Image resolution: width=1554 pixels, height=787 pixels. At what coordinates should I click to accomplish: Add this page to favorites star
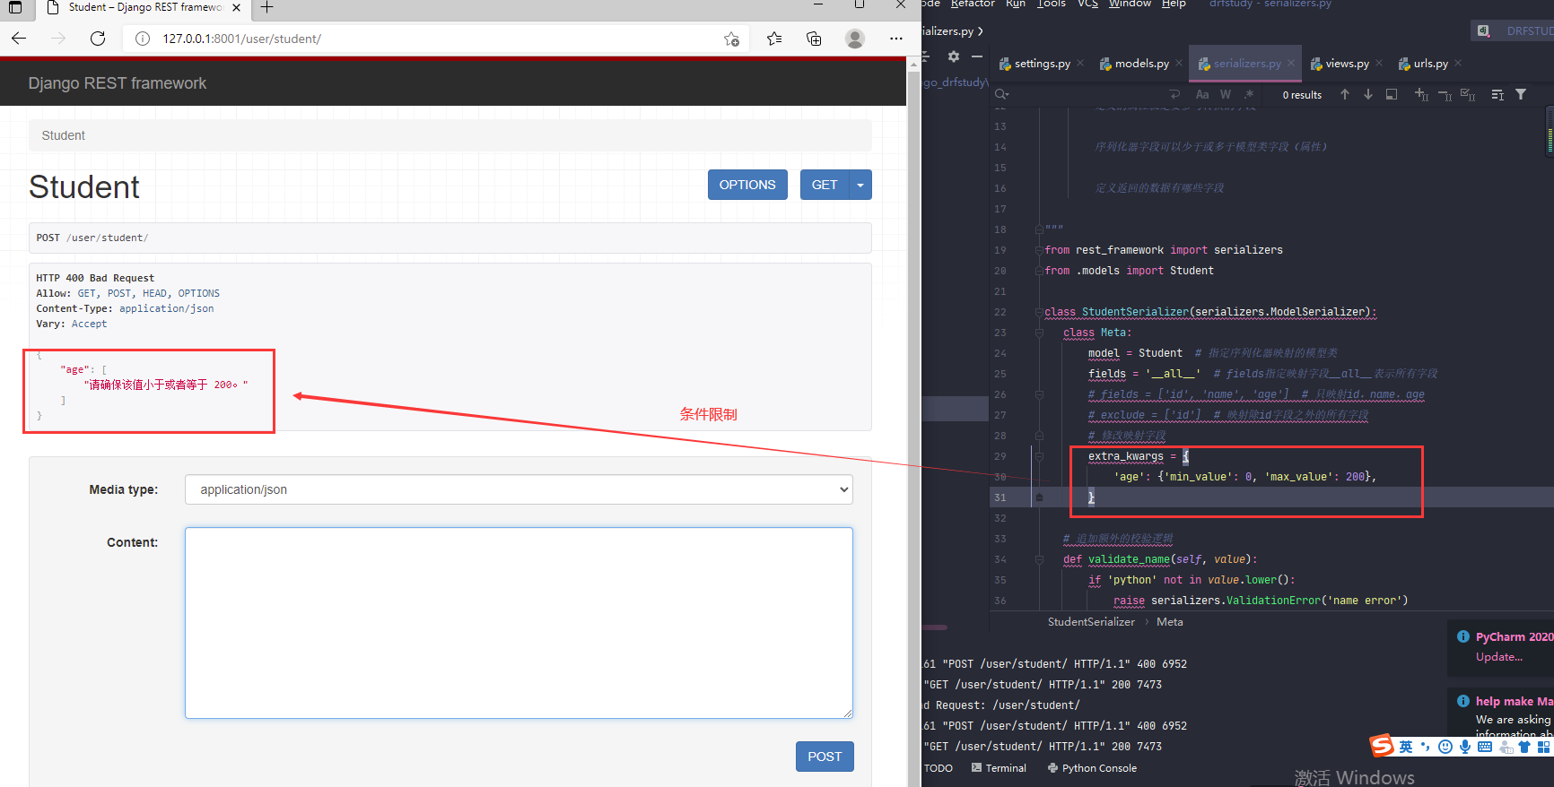coord(732,39)
